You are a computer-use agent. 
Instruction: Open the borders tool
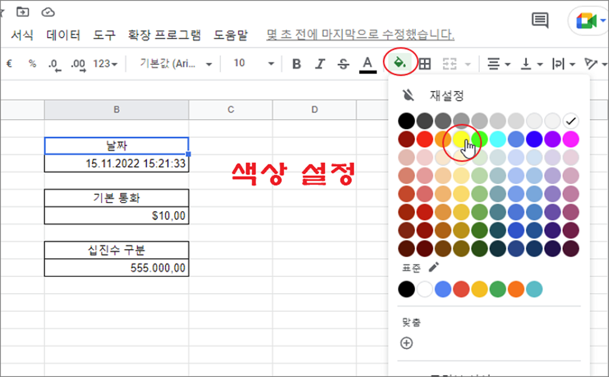click(x=425, y=63)
